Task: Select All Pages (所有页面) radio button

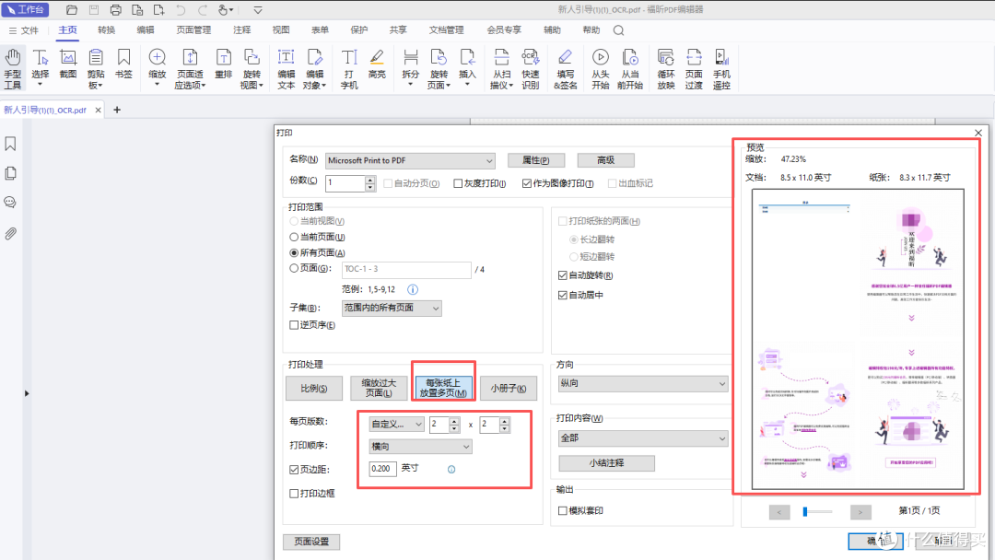Action: click(x=294, y=252)
